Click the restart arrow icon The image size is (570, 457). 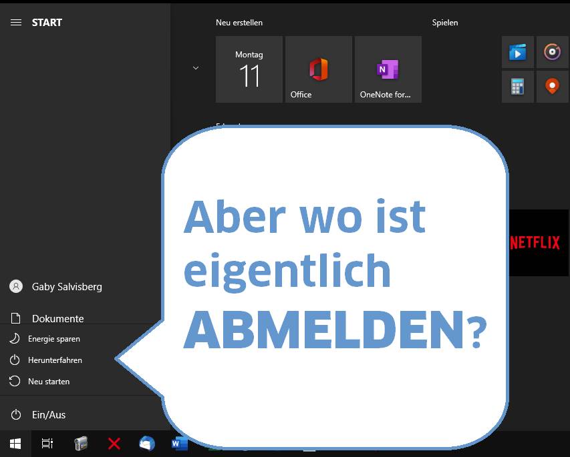tap(15, 381)
